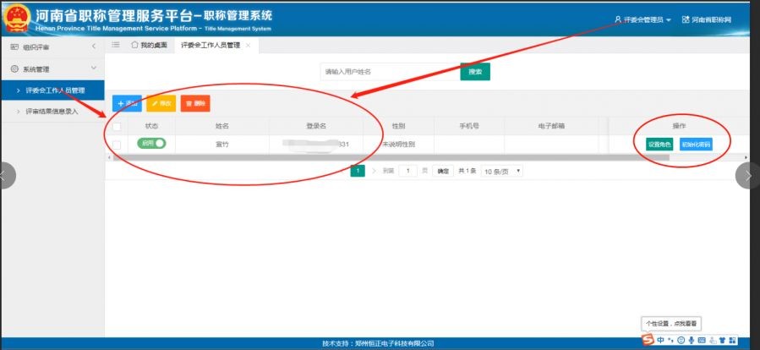Toggle the sidebar collapse hamburger icon

(x=115, y=45)
